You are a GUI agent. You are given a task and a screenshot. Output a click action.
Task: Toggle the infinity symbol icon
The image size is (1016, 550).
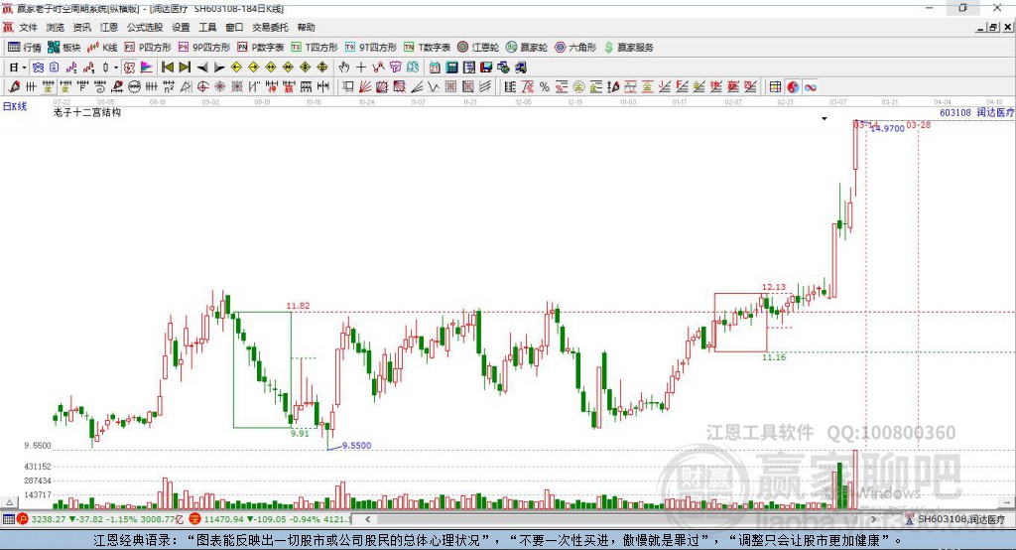pyautogui.click(x=810, y=87)
